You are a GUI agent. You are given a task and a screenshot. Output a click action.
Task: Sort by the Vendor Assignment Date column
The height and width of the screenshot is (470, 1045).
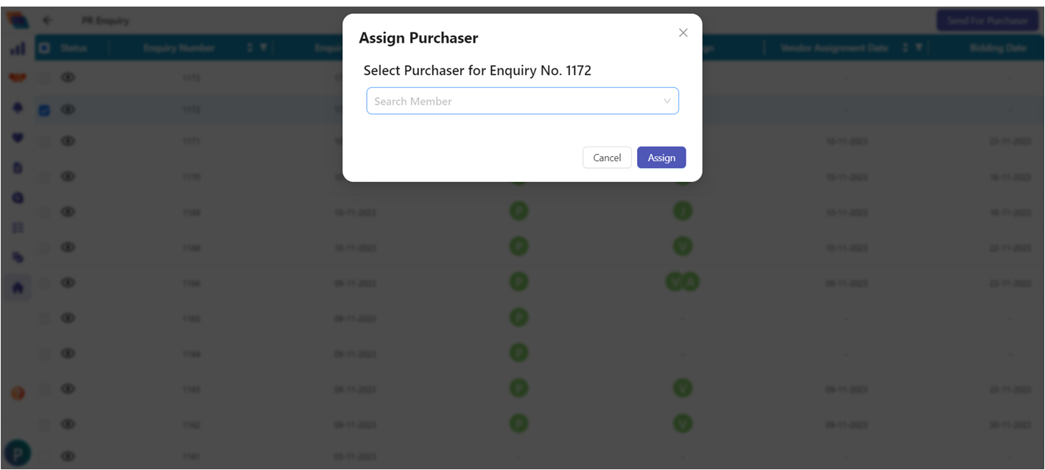coord(907,48)
